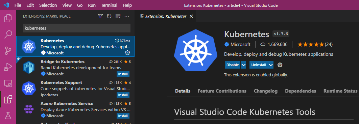Disable the Kubernetes extension
This screenshot has height=124, width=359.
(x=233, y=65)
